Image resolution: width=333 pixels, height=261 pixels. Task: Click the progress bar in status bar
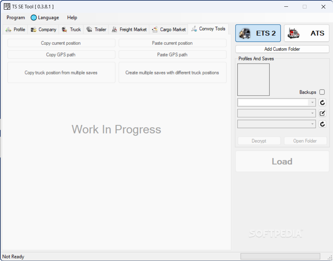pos(280,256)
